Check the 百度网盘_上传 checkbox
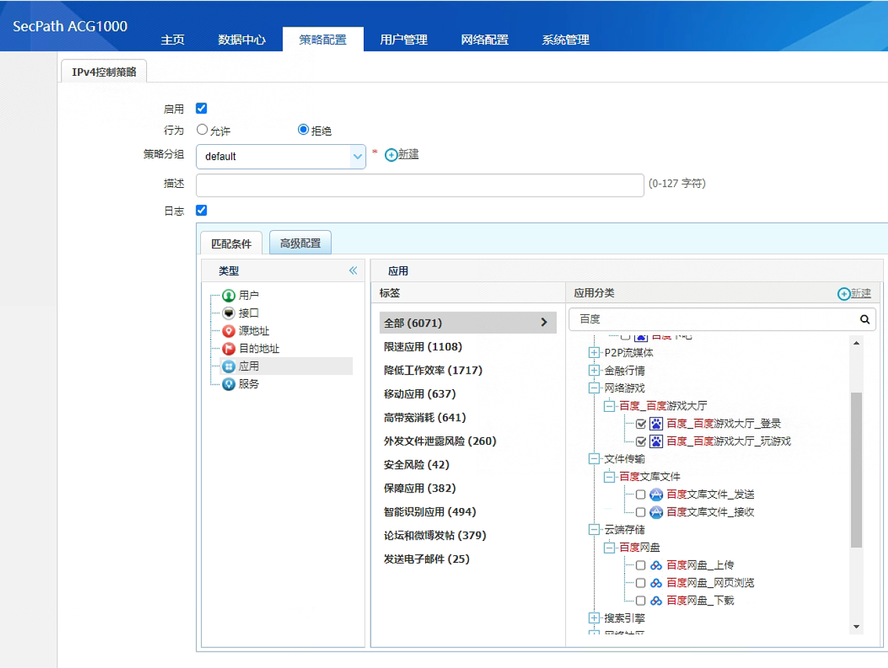Image resolution: width=888 pixels, height=668 pixels. (x=641, y=566)
